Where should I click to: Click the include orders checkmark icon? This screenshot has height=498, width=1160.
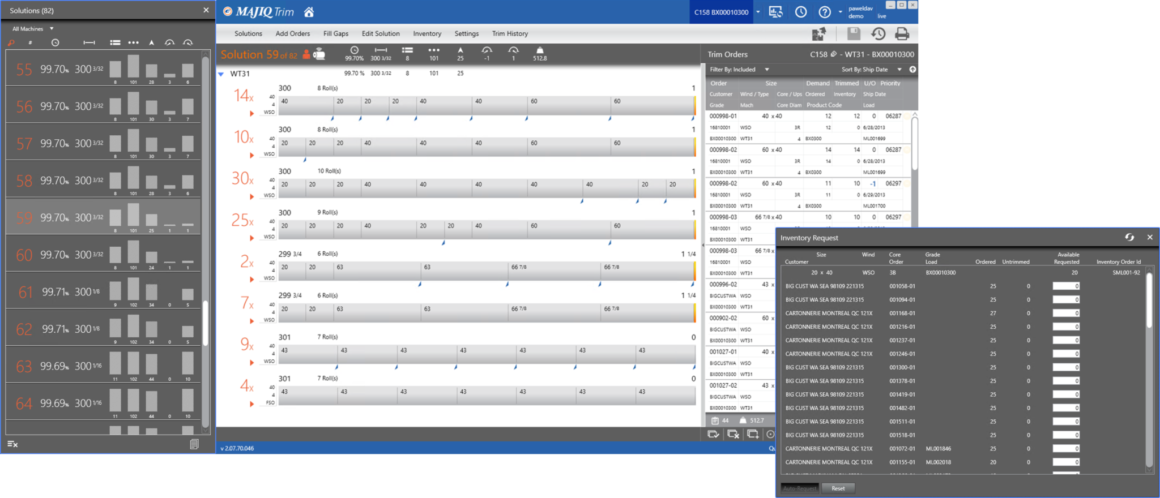(x=713, y=434)
